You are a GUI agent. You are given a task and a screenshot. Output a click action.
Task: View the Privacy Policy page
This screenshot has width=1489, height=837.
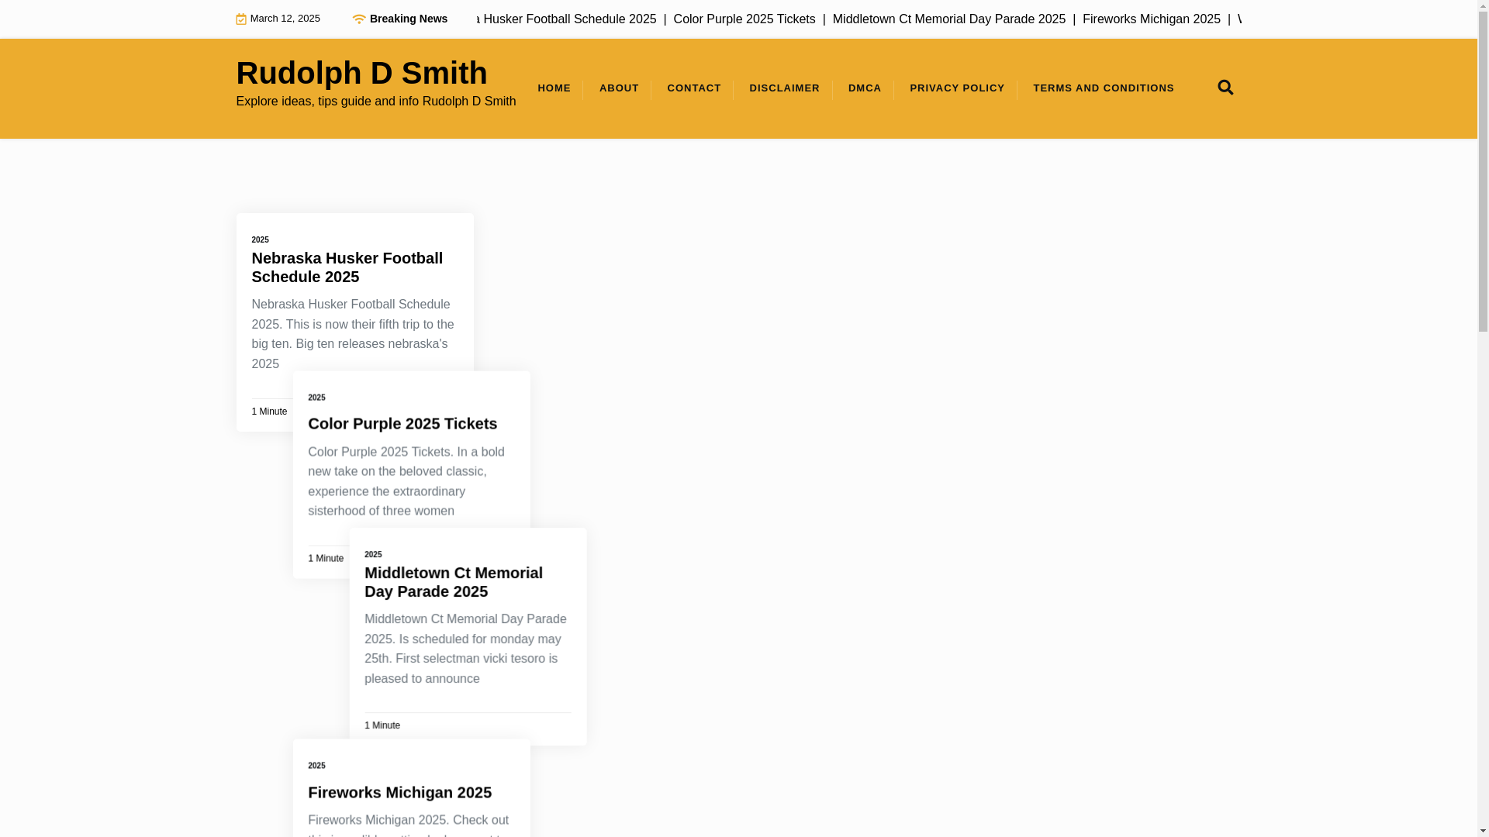pos(957,88)
